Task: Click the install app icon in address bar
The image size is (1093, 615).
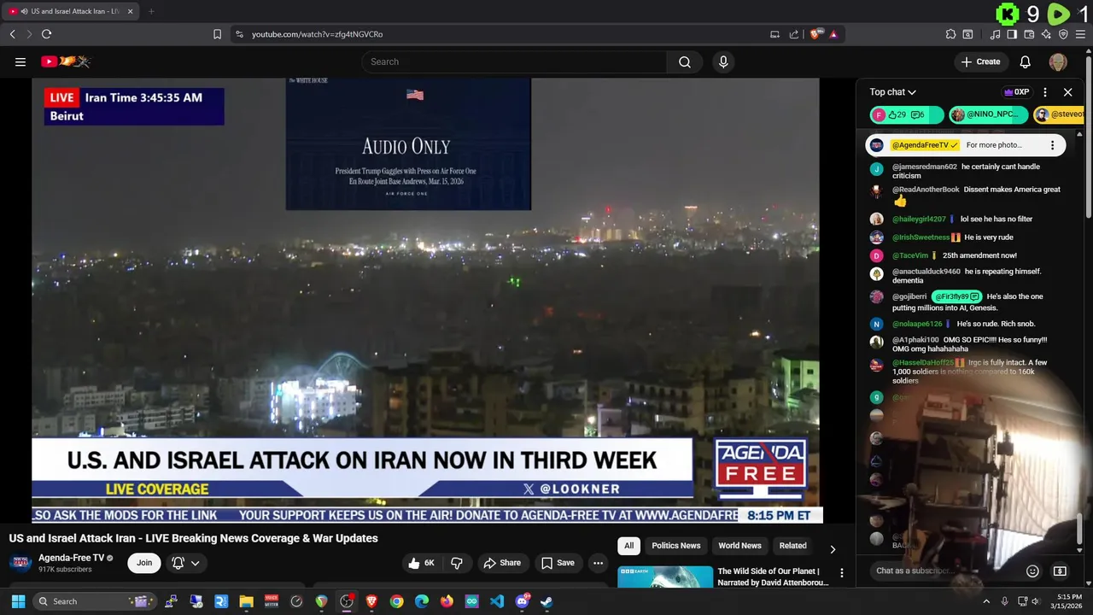Action: pyautogui.click(x=774, y=34)
